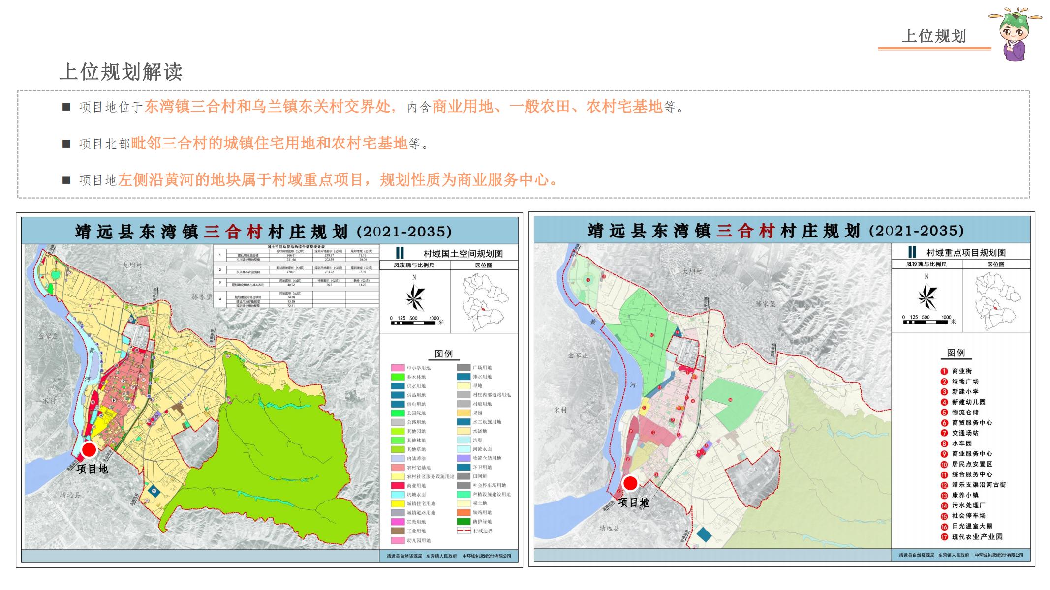The image size is (1050, 590).
Task: Click the 金家庄 label on the land-use map
Action: pyautogui.click(x=49, y=337)
